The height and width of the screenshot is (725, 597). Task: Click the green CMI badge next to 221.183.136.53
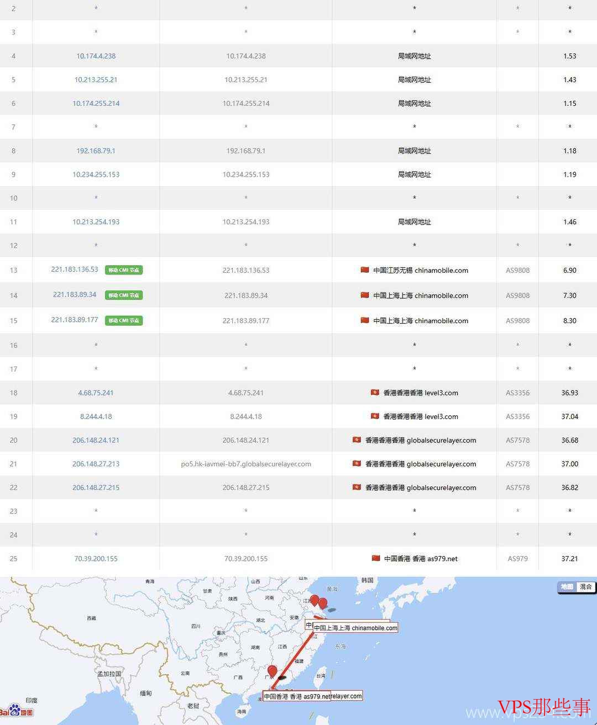point(124,270)
